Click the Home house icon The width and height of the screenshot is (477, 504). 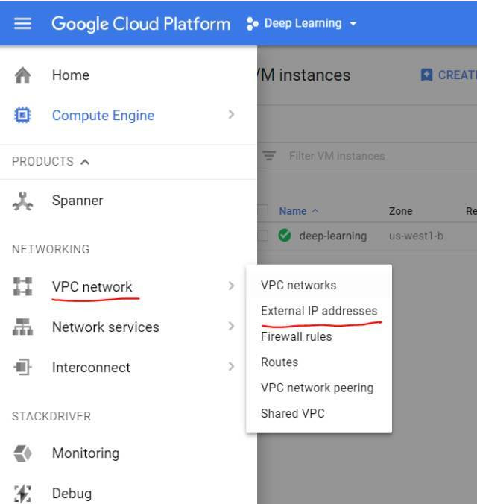click(x=22, y=75)
